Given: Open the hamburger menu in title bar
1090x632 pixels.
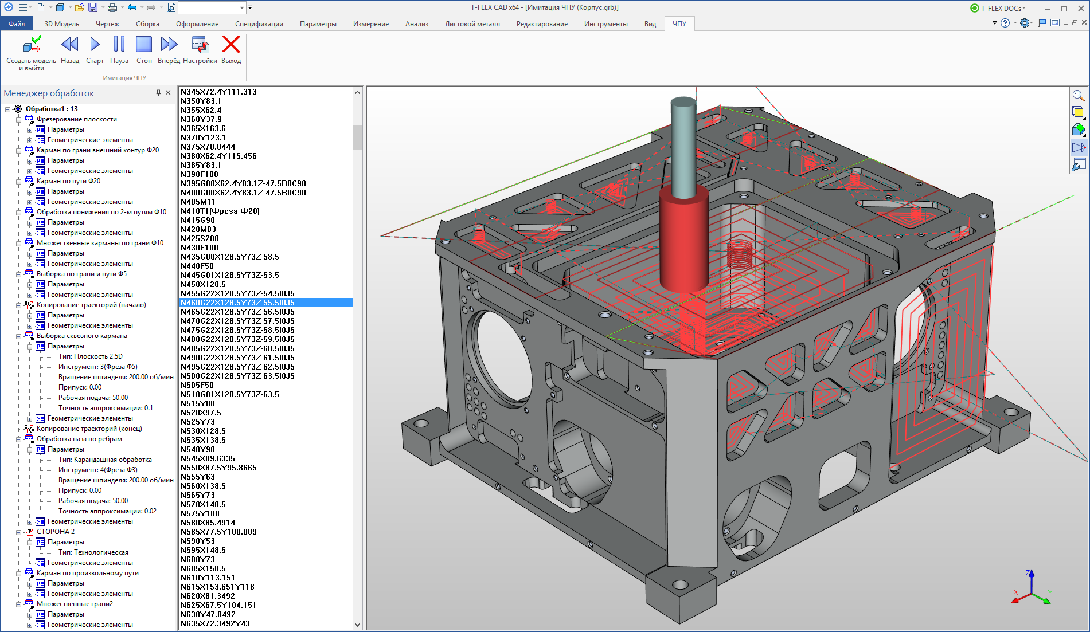Looking at the screenshot, I should 23,7.
